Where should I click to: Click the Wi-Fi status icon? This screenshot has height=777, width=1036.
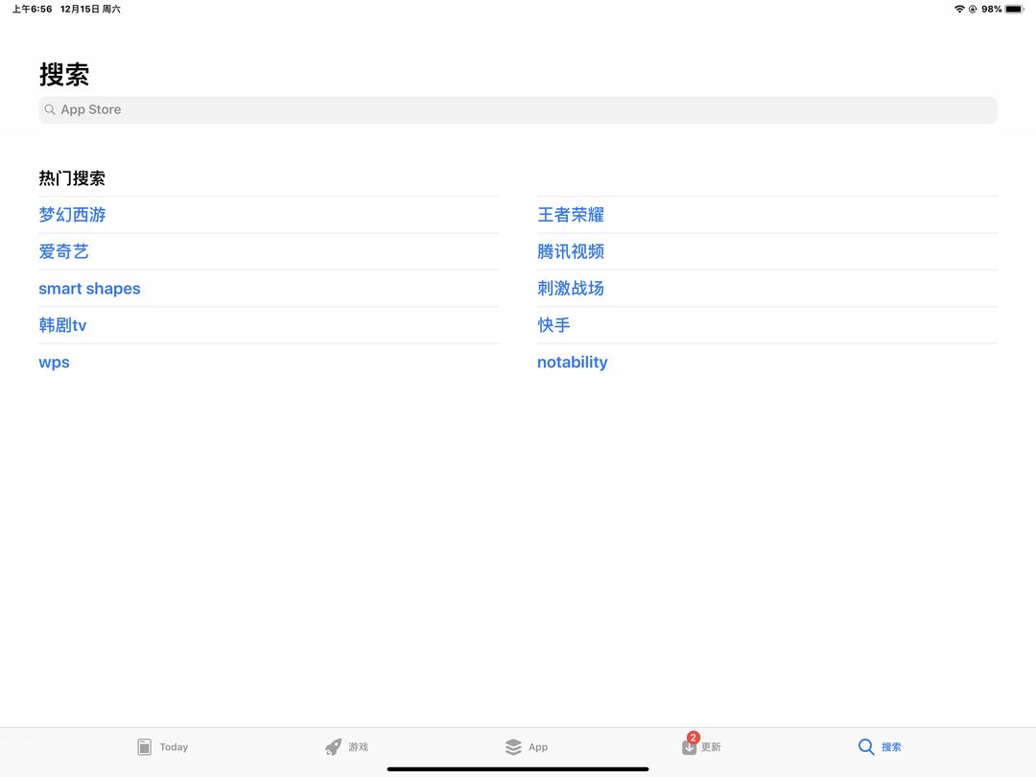(x=959, y=10)
